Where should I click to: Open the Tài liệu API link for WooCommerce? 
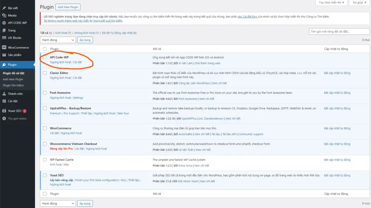point(229,134)
